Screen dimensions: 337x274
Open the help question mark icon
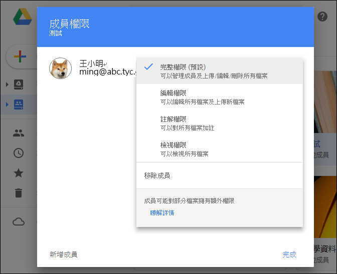[322, 16]
